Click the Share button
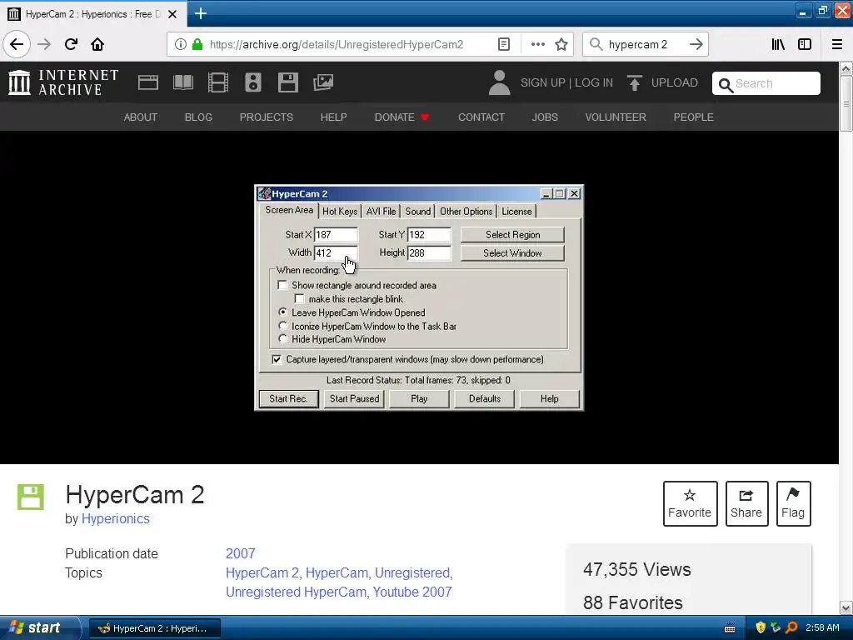Image resolution: width=853 pixels, height=640 pixels. pyautogui.click(x=746, y=503)
